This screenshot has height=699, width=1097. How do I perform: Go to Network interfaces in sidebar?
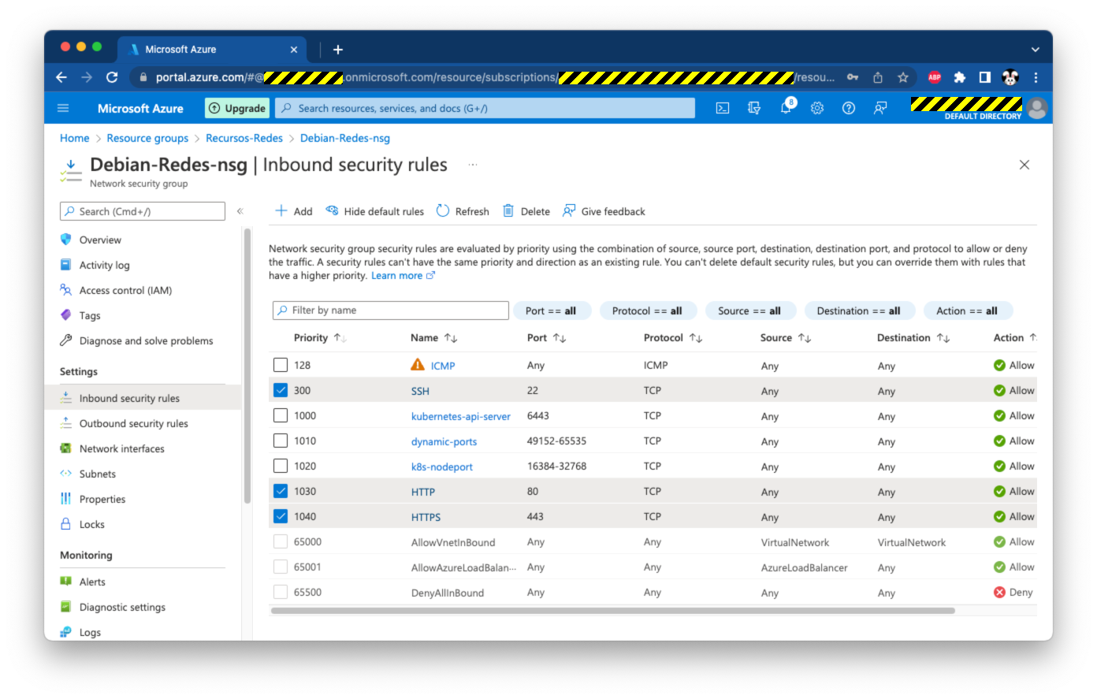click(x=121, y=448)
